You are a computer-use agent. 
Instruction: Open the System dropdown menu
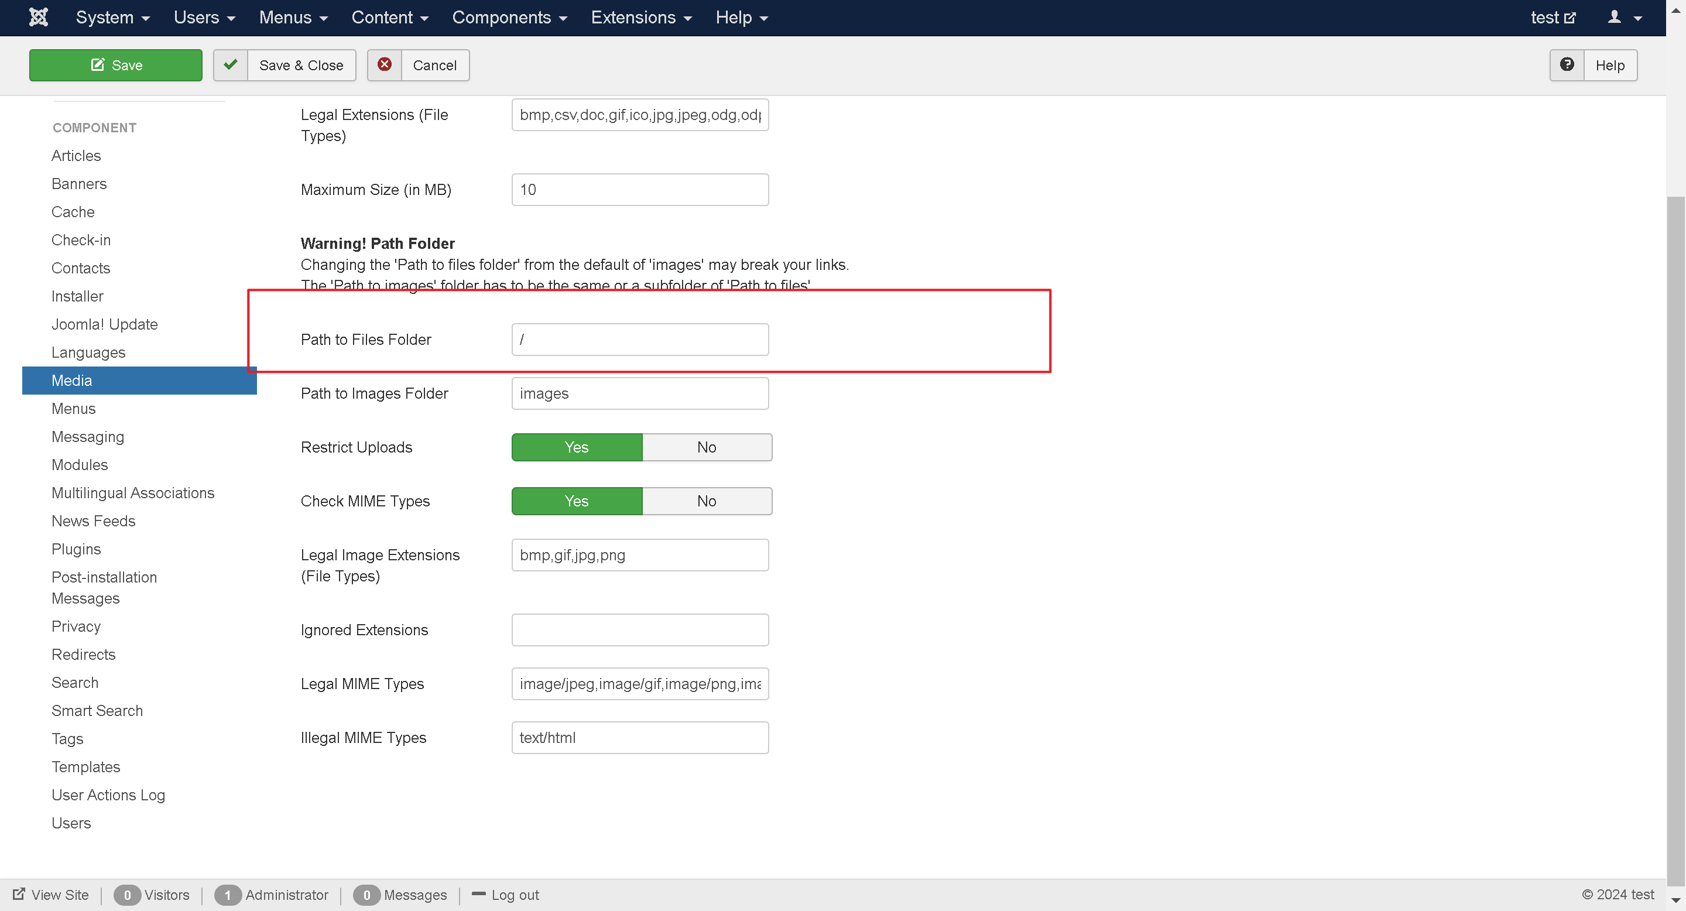click(x=112, y=18)
